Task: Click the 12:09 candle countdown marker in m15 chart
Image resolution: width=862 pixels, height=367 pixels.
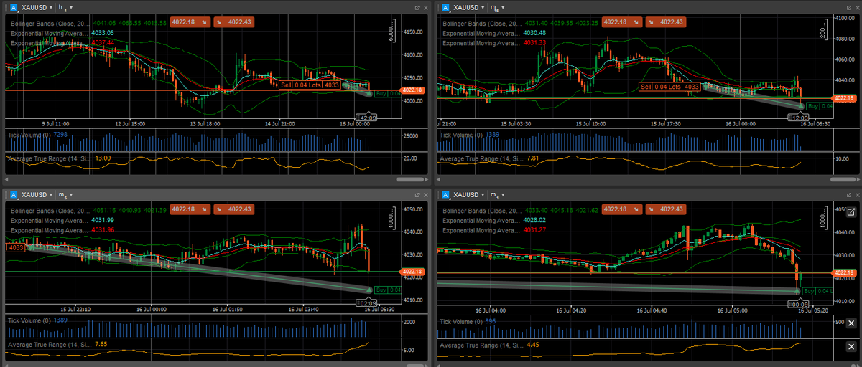Action: [799, 118]
